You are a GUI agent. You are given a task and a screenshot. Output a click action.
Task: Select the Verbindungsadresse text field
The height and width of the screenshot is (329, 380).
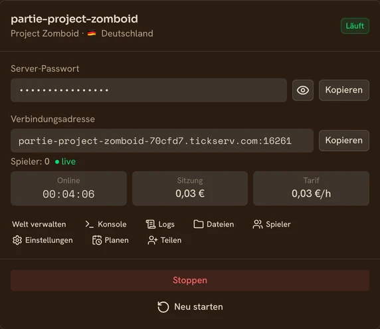[x=162, y=141]
